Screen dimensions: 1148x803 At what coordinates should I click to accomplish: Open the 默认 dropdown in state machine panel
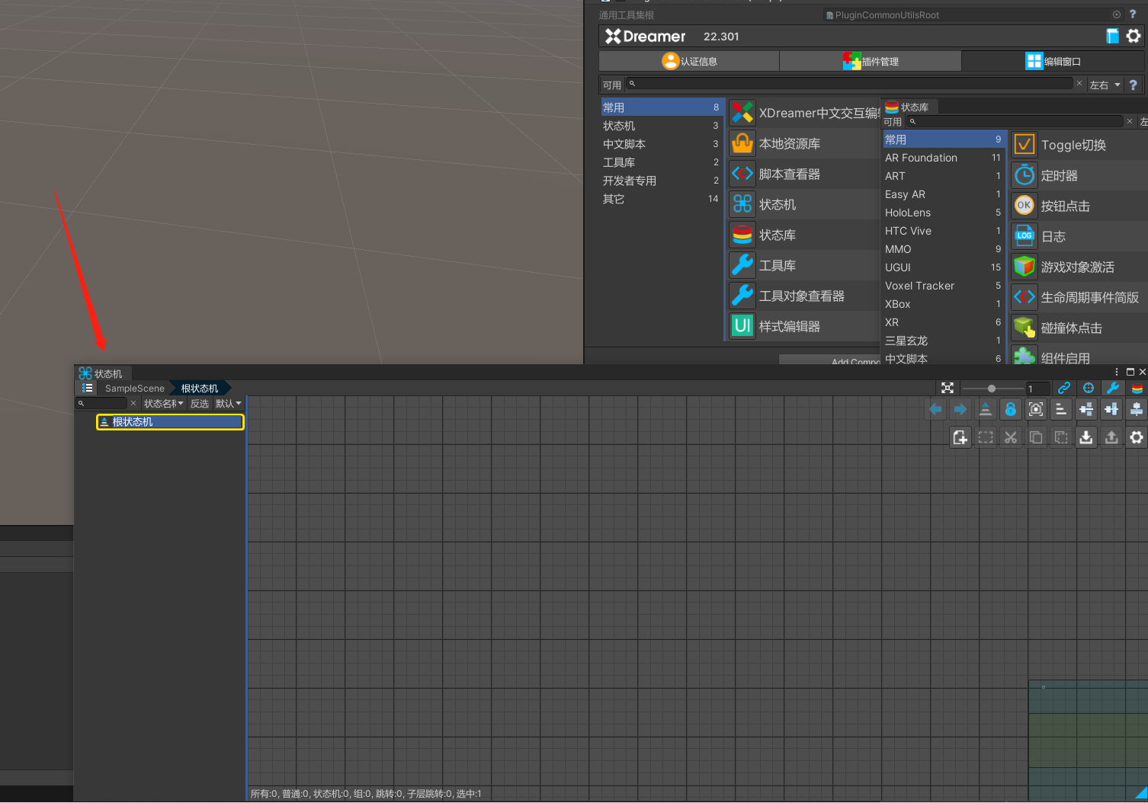pyautogui.click(x=228, y=403)
